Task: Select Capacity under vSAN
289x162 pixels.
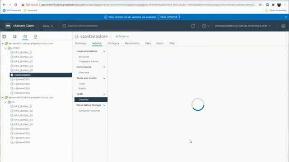Action: tap(91, 99)
